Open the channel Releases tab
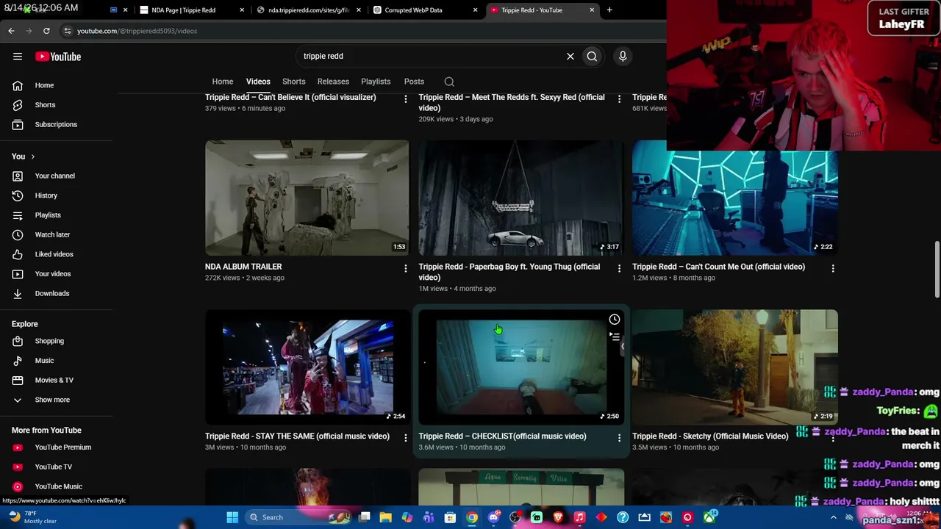 coord(333,82)
